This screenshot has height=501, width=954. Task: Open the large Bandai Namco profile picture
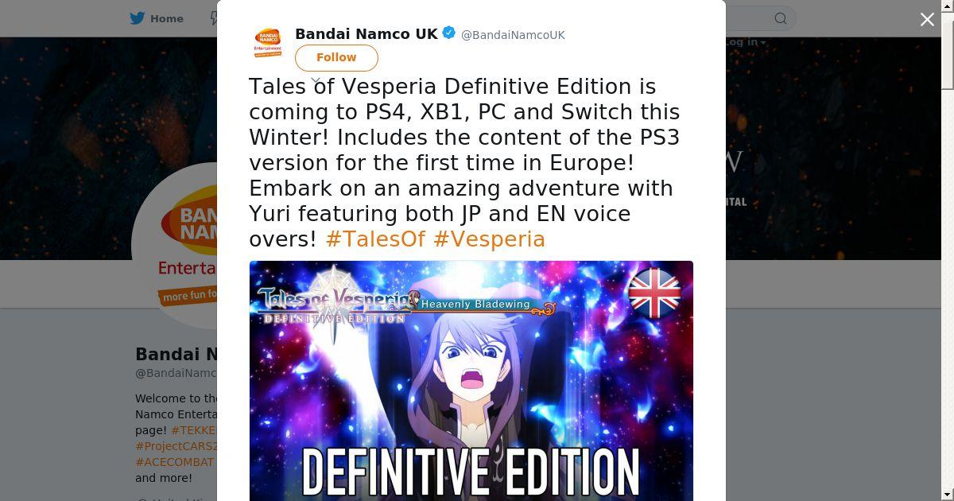click(175, 247)
